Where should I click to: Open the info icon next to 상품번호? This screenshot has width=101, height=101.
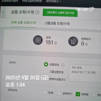63,65
